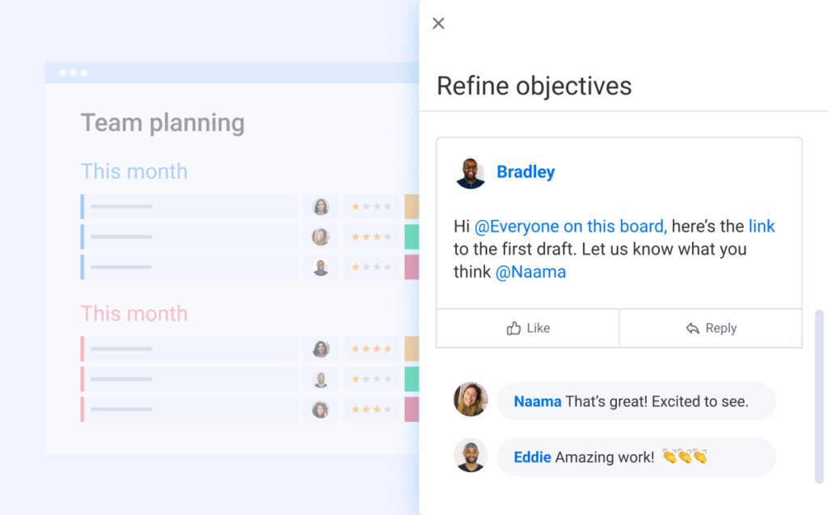The image size is (828, 515).
Task: Click Naama's avatar in comments
Action: coord(471,399)
